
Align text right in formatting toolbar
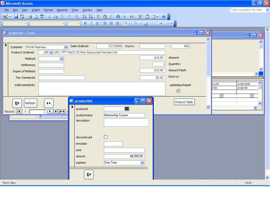click(117, 23)
